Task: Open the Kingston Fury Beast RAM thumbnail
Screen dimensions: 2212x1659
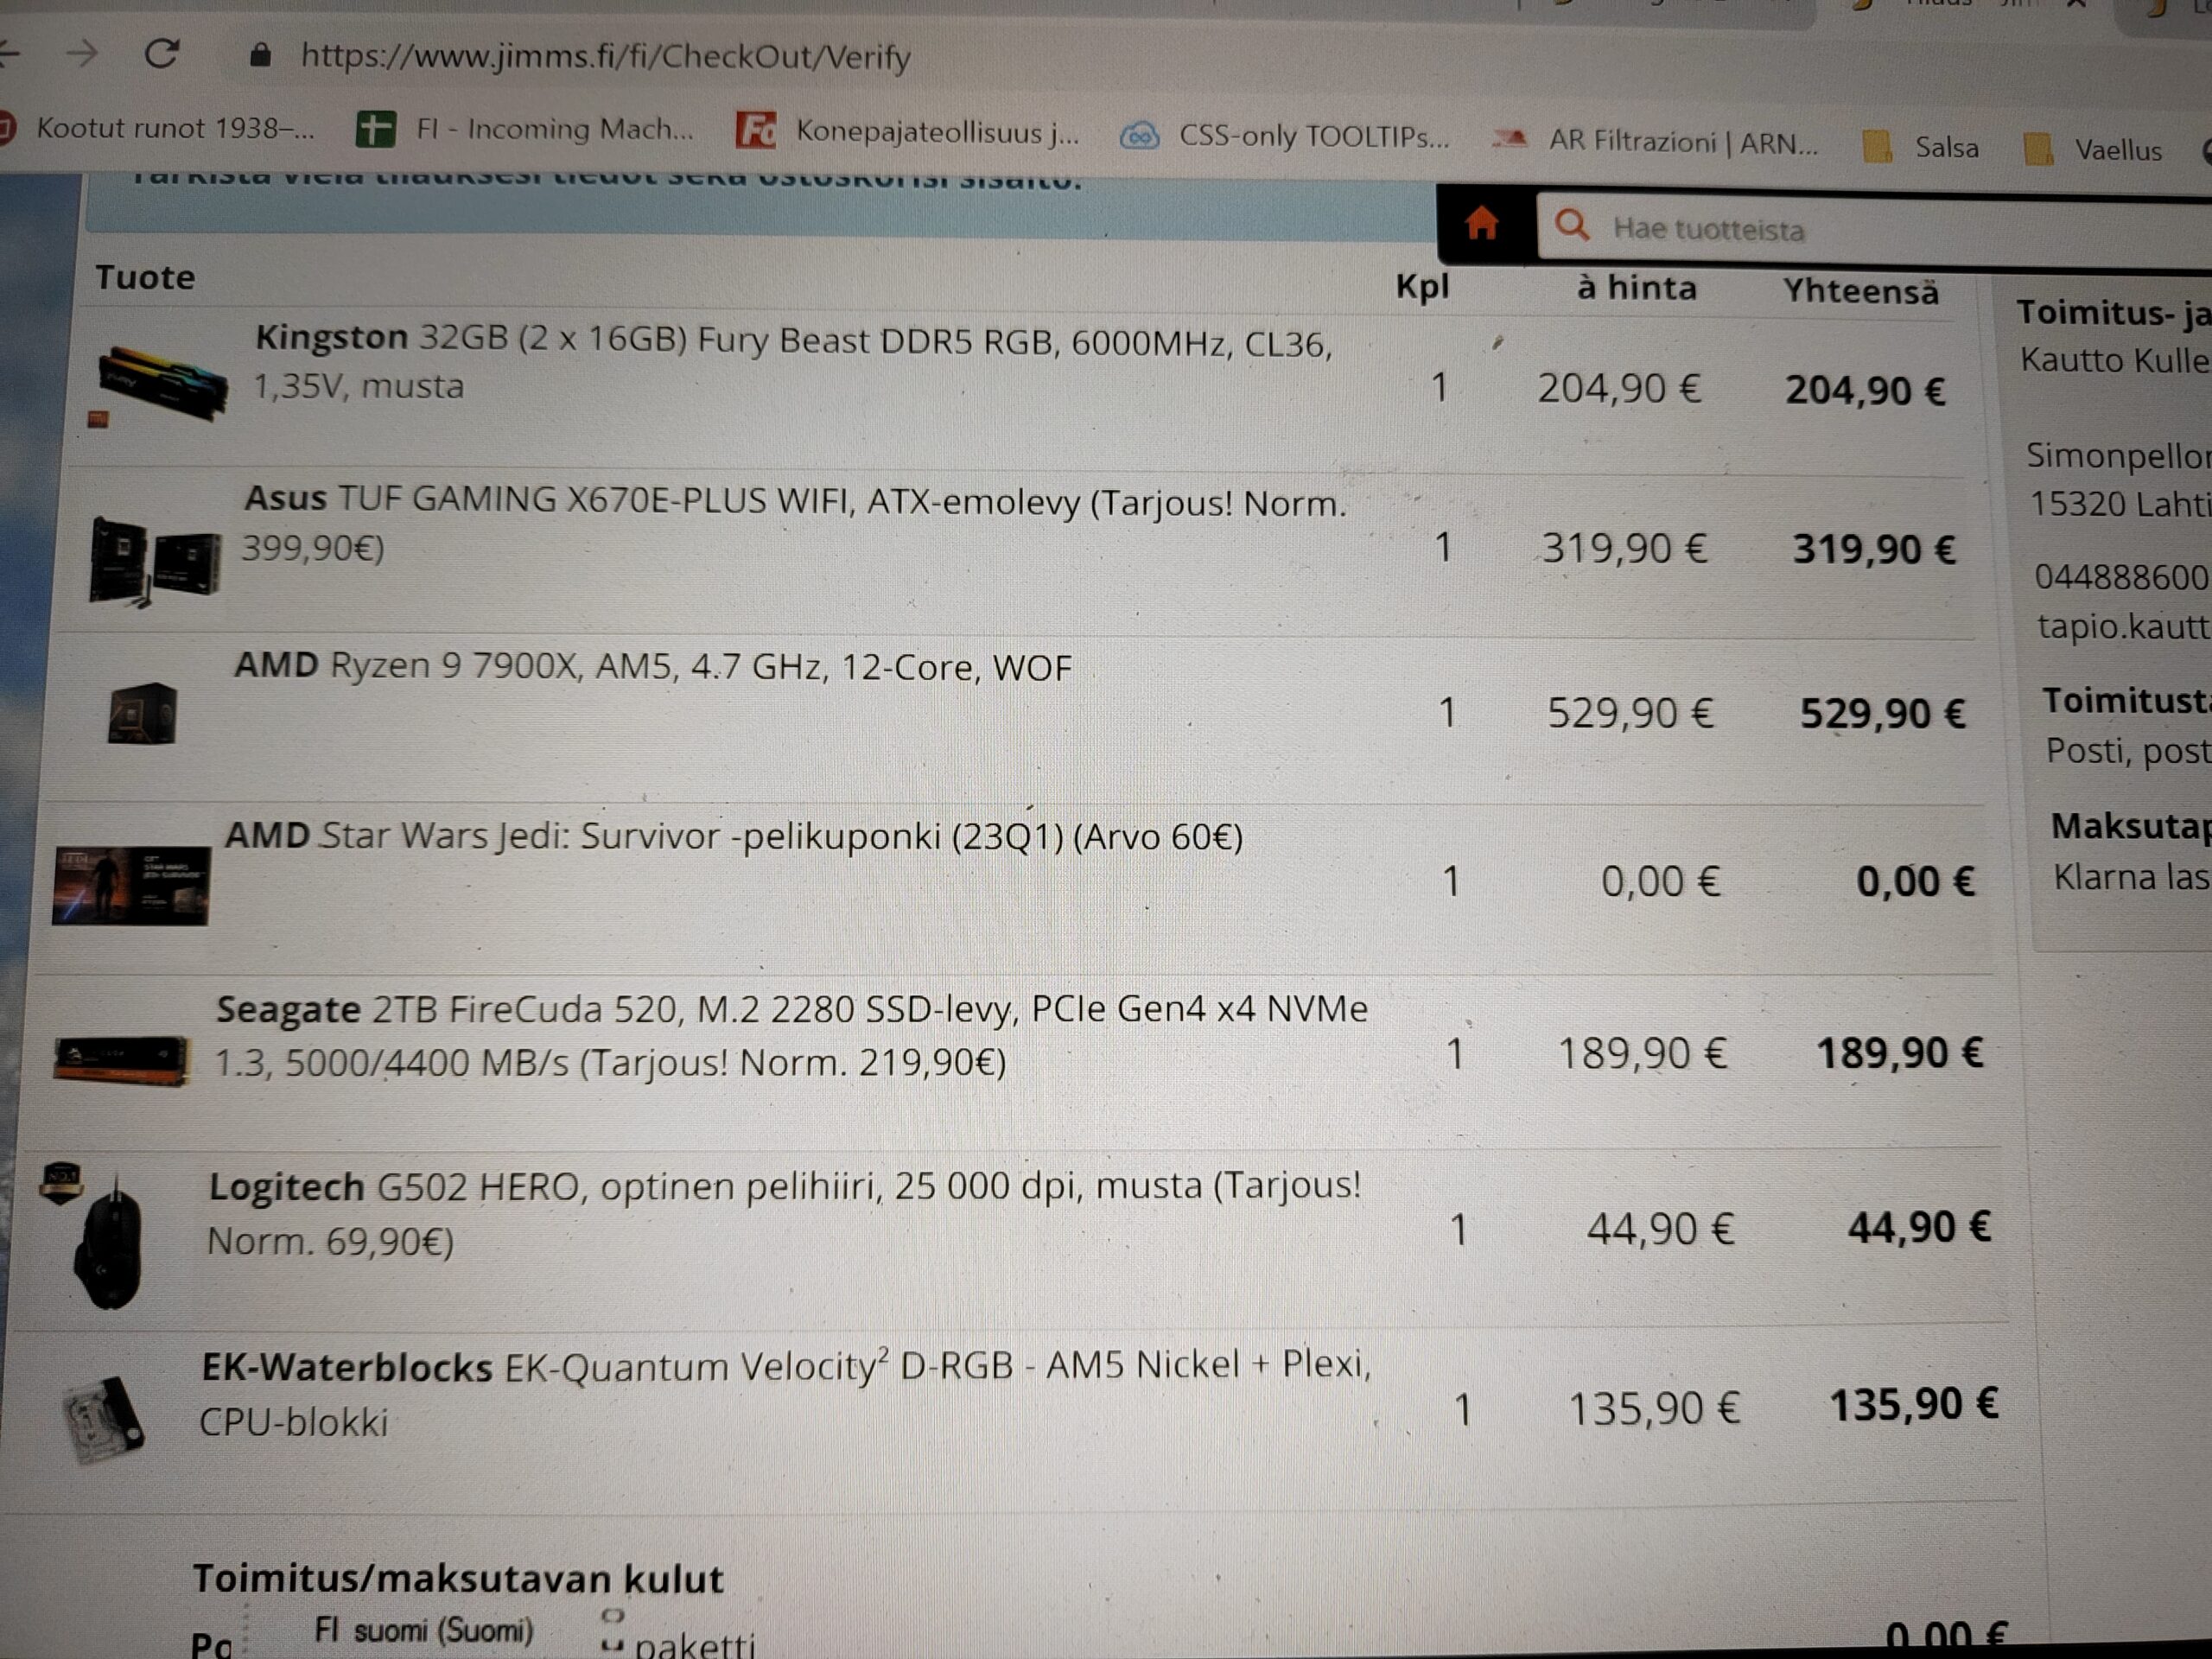Action: click(162, 383)
